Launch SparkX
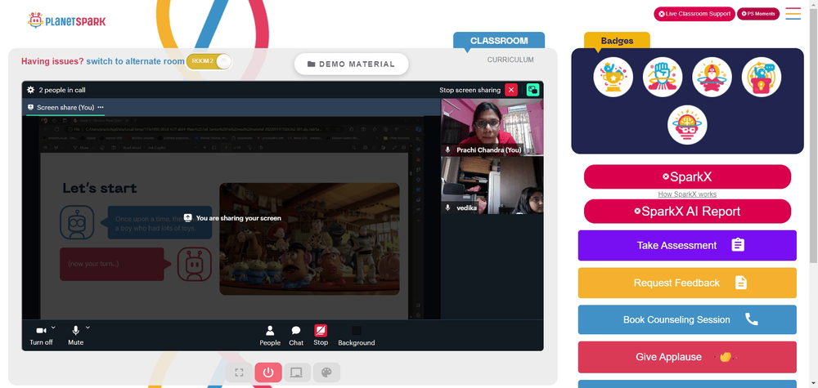 (x=687, y=177)
